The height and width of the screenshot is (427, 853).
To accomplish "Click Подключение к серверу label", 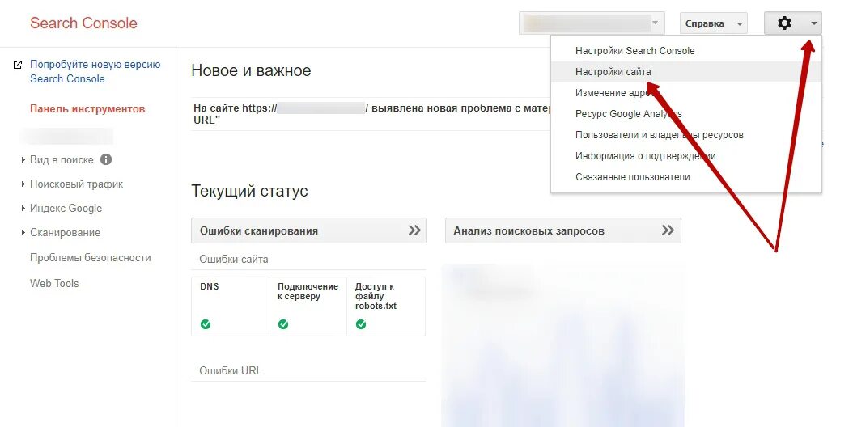I will click(308, 291).
